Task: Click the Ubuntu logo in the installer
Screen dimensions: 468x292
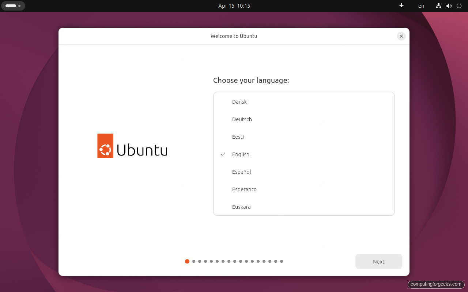Action: [132, 145]
